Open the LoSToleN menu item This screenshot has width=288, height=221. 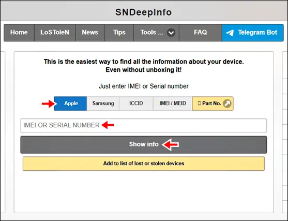[x=55, y=33]
